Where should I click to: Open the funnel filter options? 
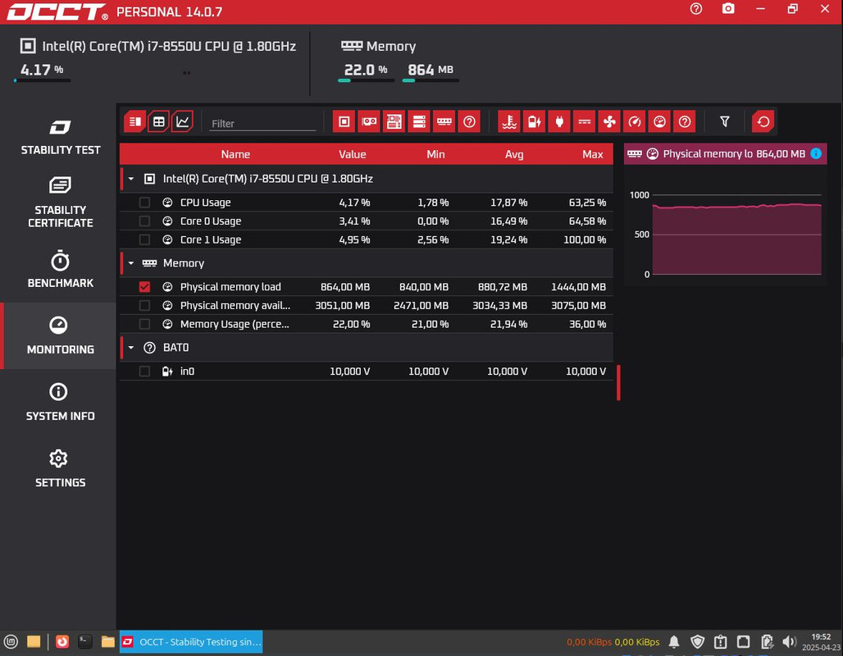[725, 121]
